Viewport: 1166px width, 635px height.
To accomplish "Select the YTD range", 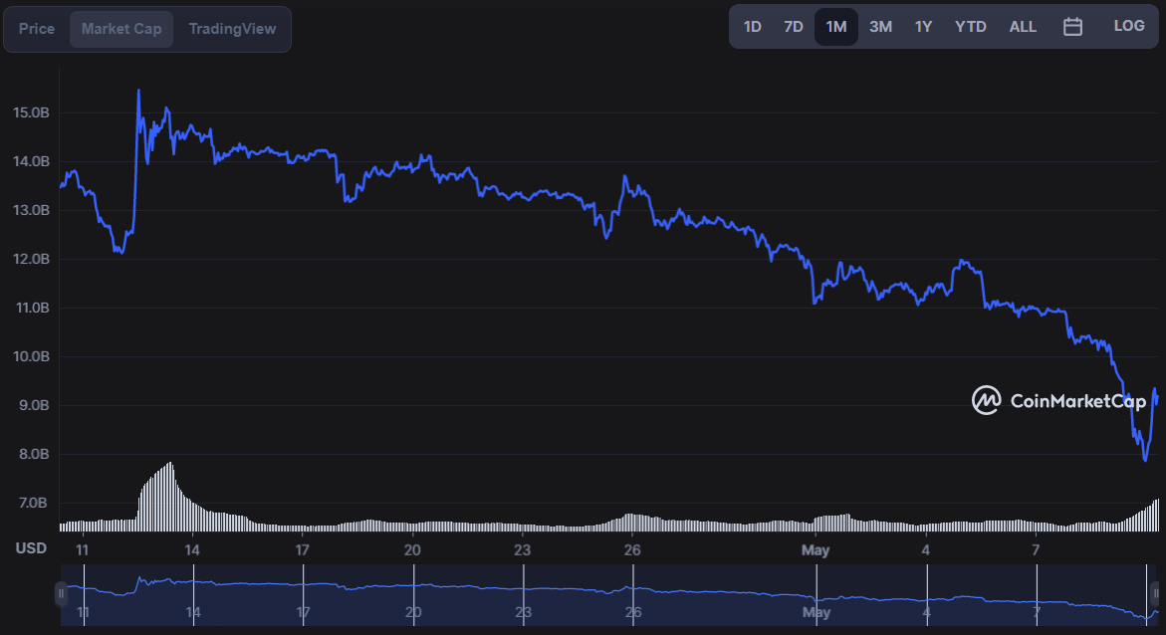I will point(971,27).
